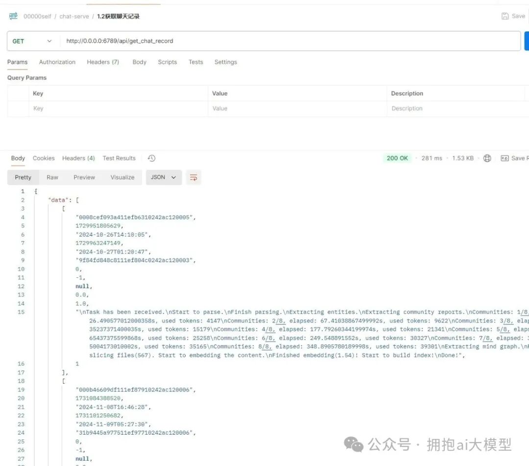Click the Apifox logo icon
Screen dimensions: 529x466
coord(13,16)
